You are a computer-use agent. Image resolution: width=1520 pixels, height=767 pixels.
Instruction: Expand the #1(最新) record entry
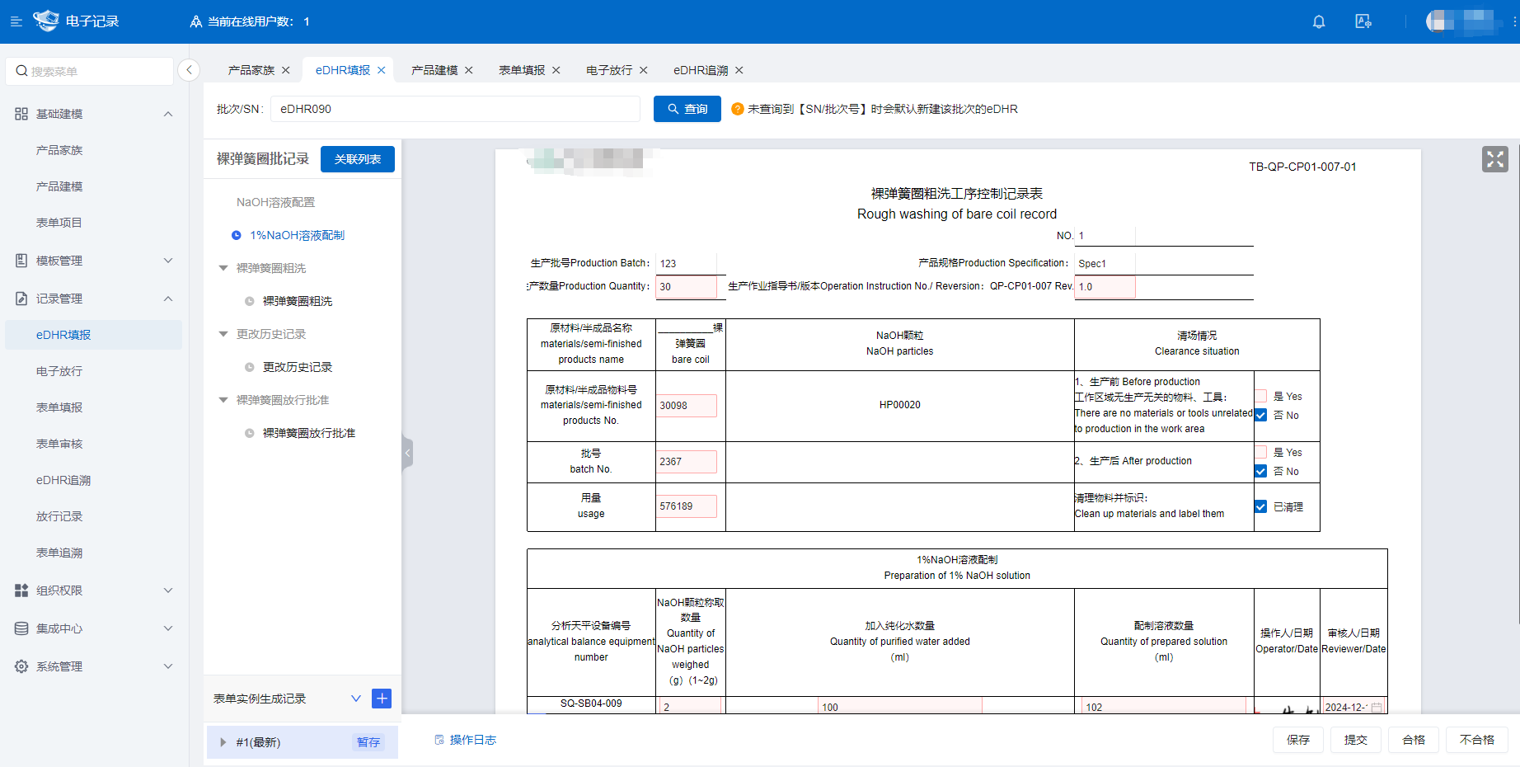(223, 742)
